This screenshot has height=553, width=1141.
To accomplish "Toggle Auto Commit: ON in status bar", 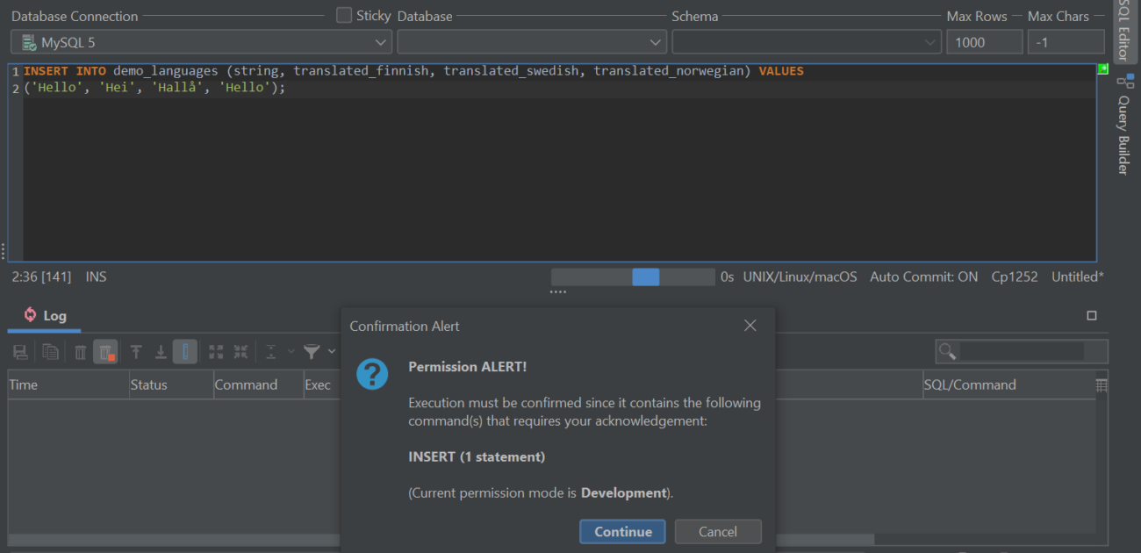I will click(x=923, y=276).
